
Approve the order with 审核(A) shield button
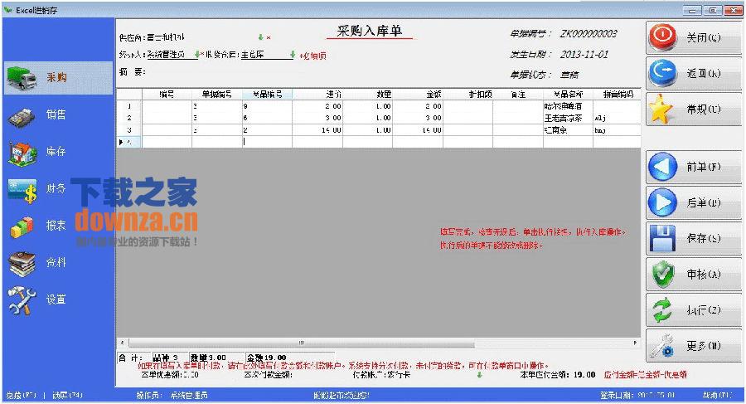(694, 274)
